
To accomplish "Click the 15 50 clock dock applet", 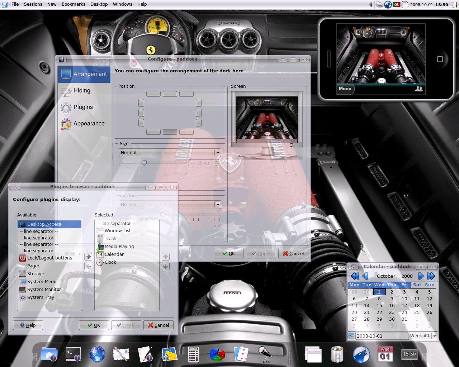I will (409, 354).
